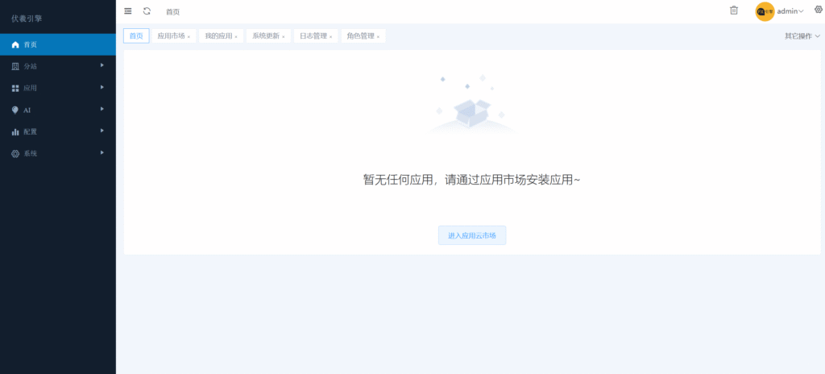This screenshot has height=374, width=825.
Task: Refresh the page with the reload icon
Action: tap(147, 11)
